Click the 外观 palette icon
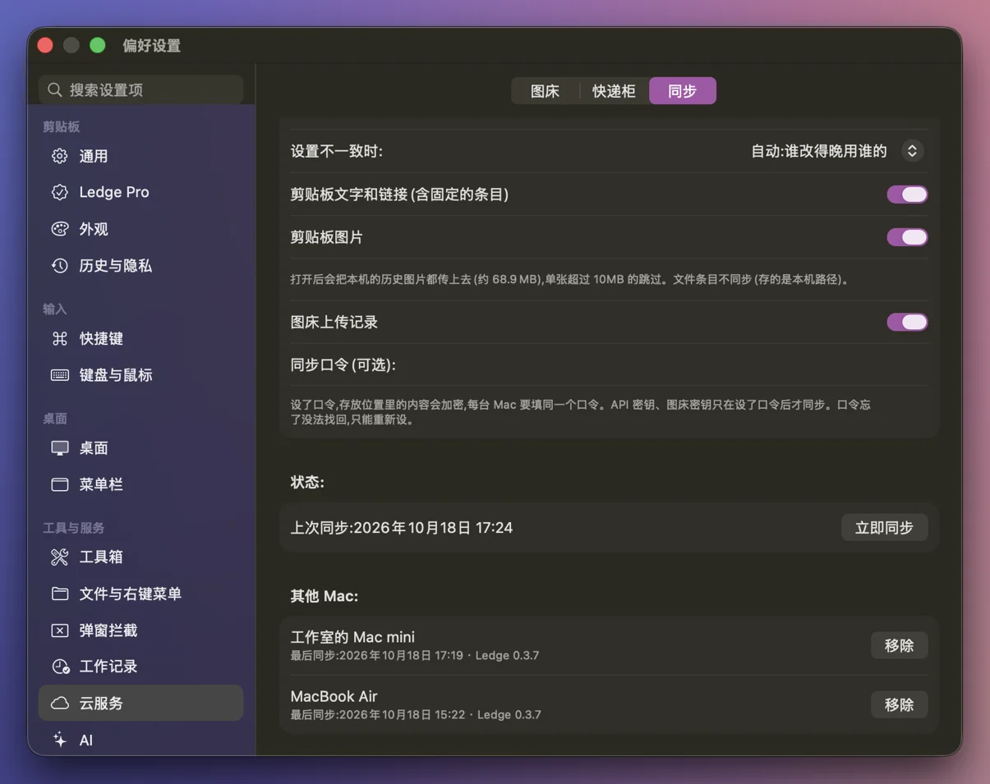This screenshot has height=784, width=990. pos(60,229)
